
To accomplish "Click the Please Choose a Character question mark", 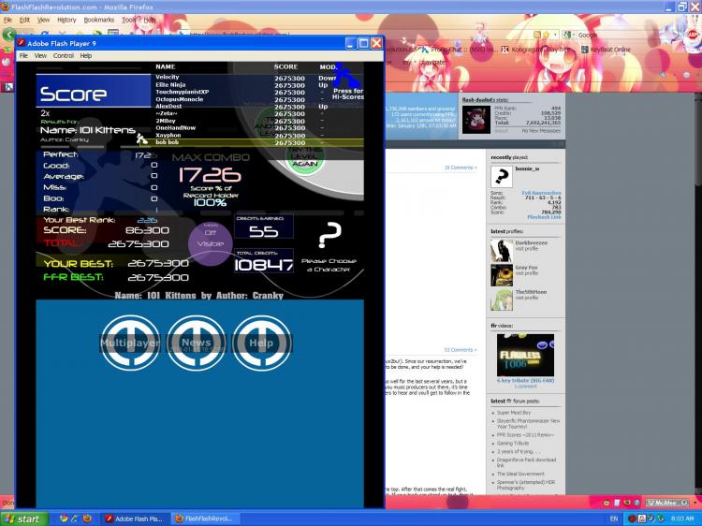I will pyautogui.click(x=329, y=236).
